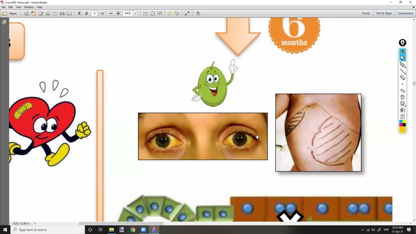Image resolution: width=416 pixels, height=234 pixels.
Task: Open whiteboard easel tool options
Action: click(402, 104)
